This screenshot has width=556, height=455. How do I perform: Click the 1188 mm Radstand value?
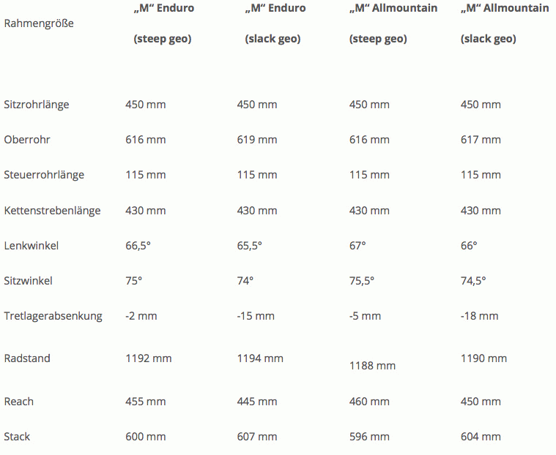372,366
